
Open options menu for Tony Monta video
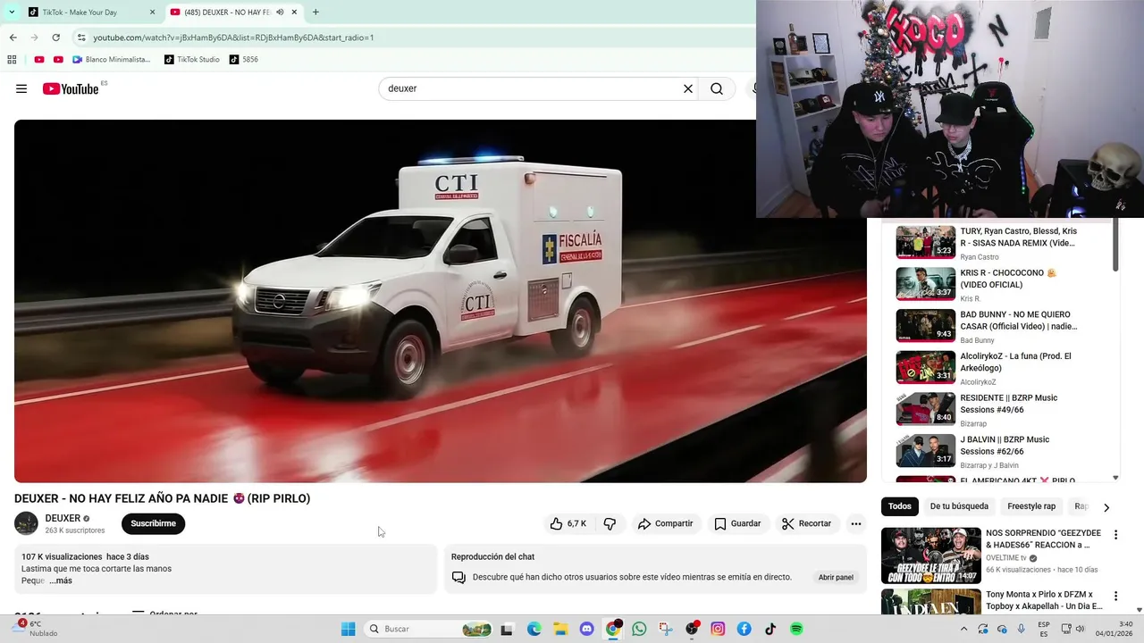coord(1115,596)
